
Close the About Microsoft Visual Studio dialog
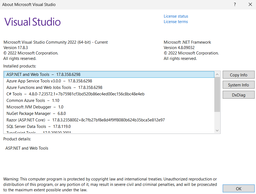click(250, 4)
